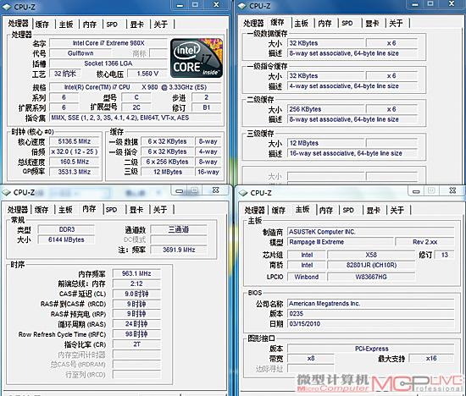Click the L2 cache size 256 KBytes in cache window
The height and width of the screenshot is (396, 466).
pyautogui.click(x=325, y=109)
